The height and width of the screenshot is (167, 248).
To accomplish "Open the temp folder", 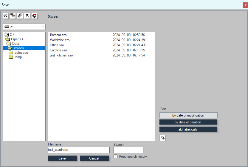I will coord(18,57).
